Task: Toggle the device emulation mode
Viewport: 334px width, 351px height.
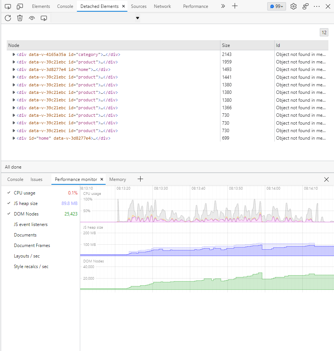Action: click(x=20, y=6)
